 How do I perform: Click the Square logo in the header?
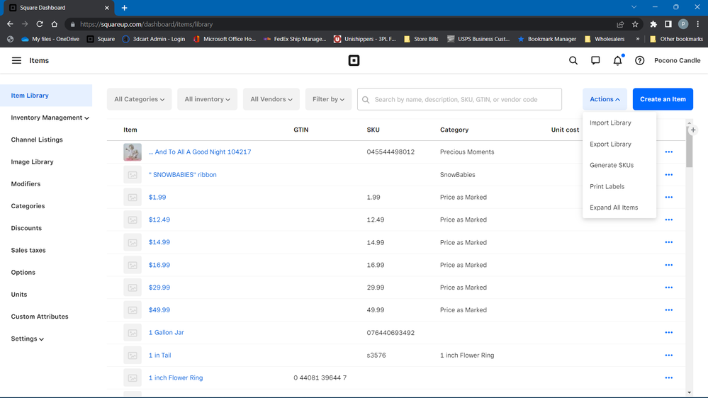[354, 61]
